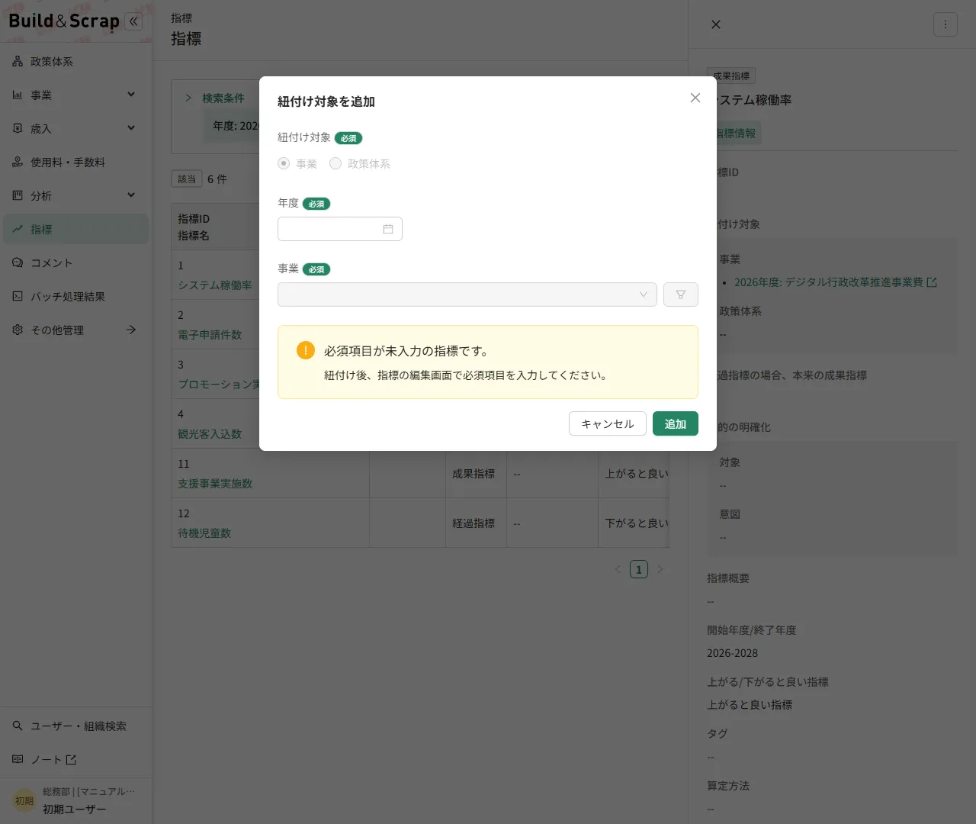Image resolution: width=976 pixels, height=824 pixels.
Task: Select the 事業 radio button
Action: (x=284, y=163)
